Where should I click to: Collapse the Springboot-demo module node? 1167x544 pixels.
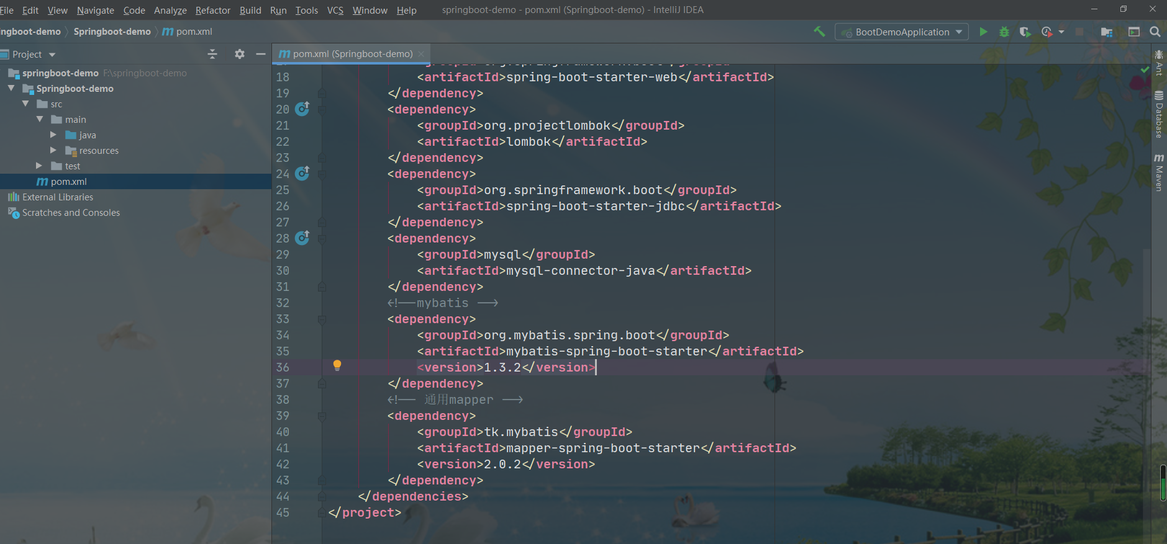tap(11, 88)
